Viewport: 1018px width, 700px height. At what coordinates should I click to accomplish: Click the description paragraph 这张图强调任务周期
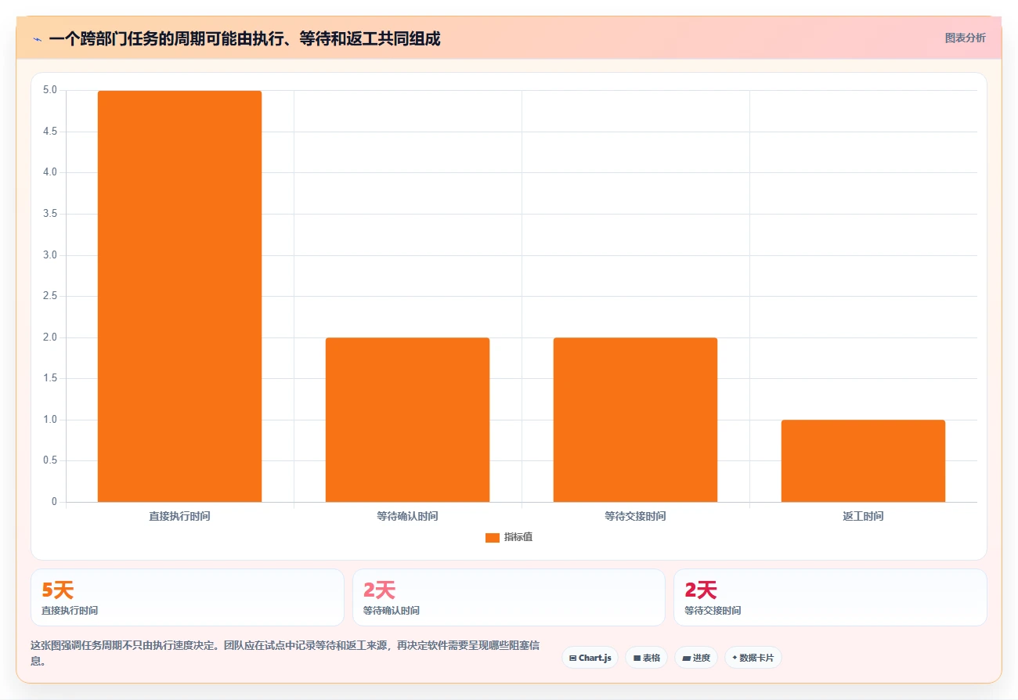285,653
